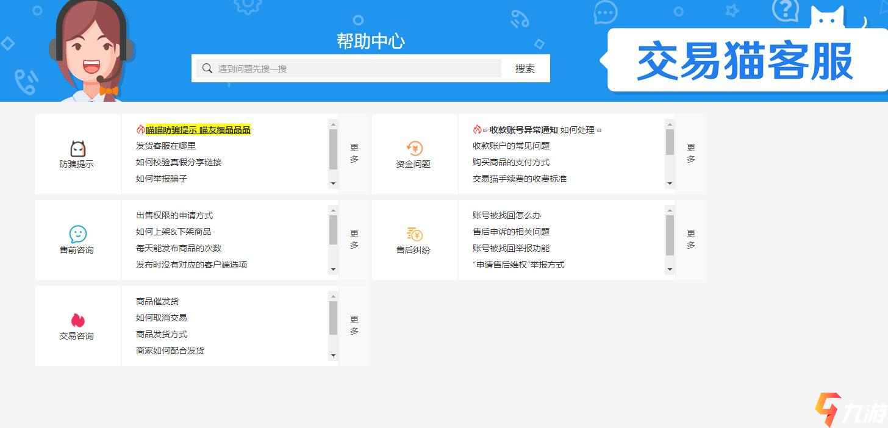Open 更多 for 资金问题 section
The width and height of the screenshot is (888, 428).
click(x=691, y=154)
